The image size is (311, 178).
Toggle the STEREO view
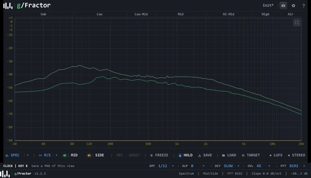click(x=297, y=155)
